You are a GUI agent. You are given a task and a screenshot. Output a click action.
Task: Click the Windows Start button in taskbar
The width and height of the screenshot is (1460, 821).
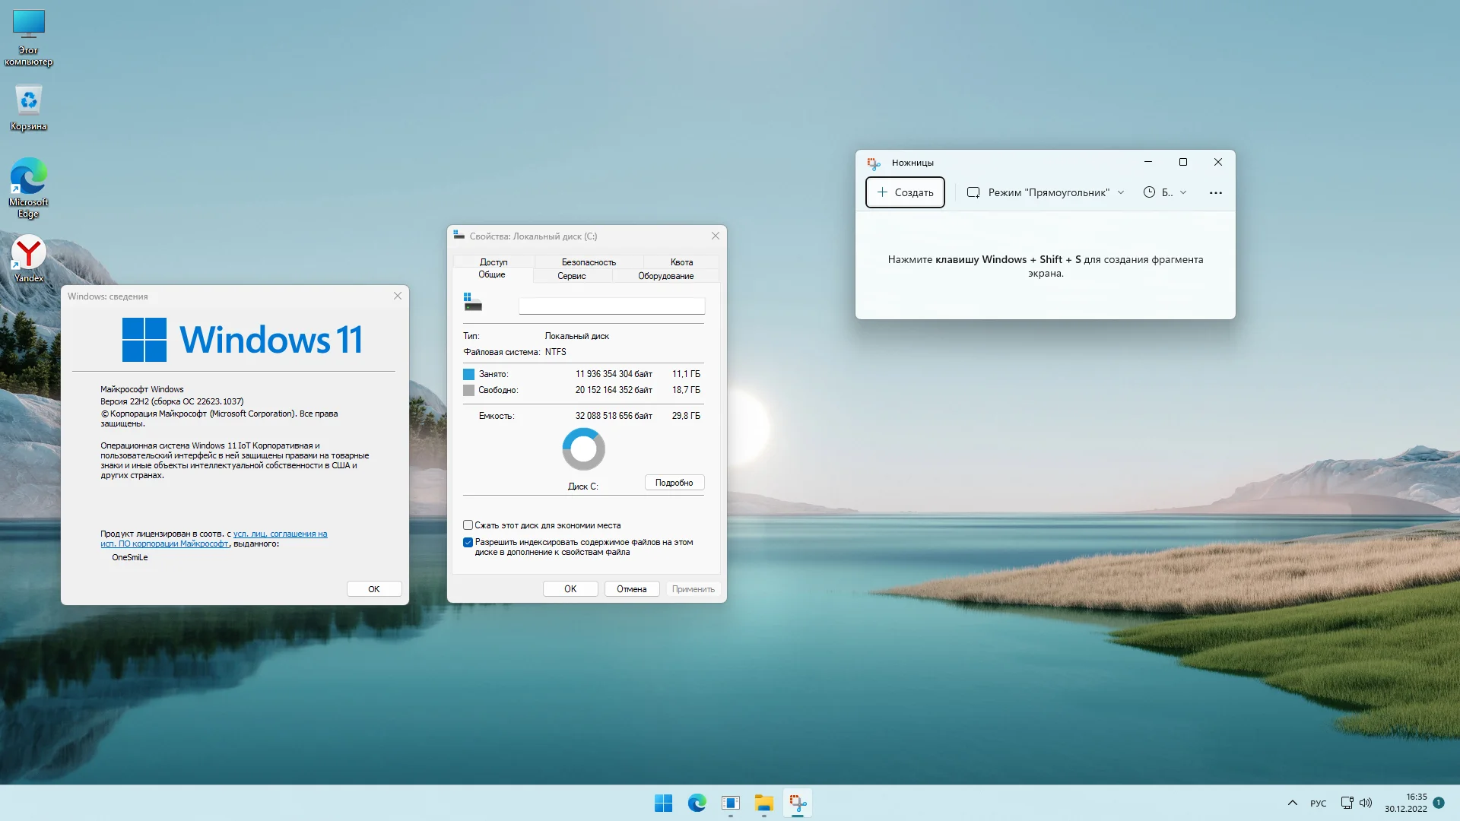click(663, 803)
